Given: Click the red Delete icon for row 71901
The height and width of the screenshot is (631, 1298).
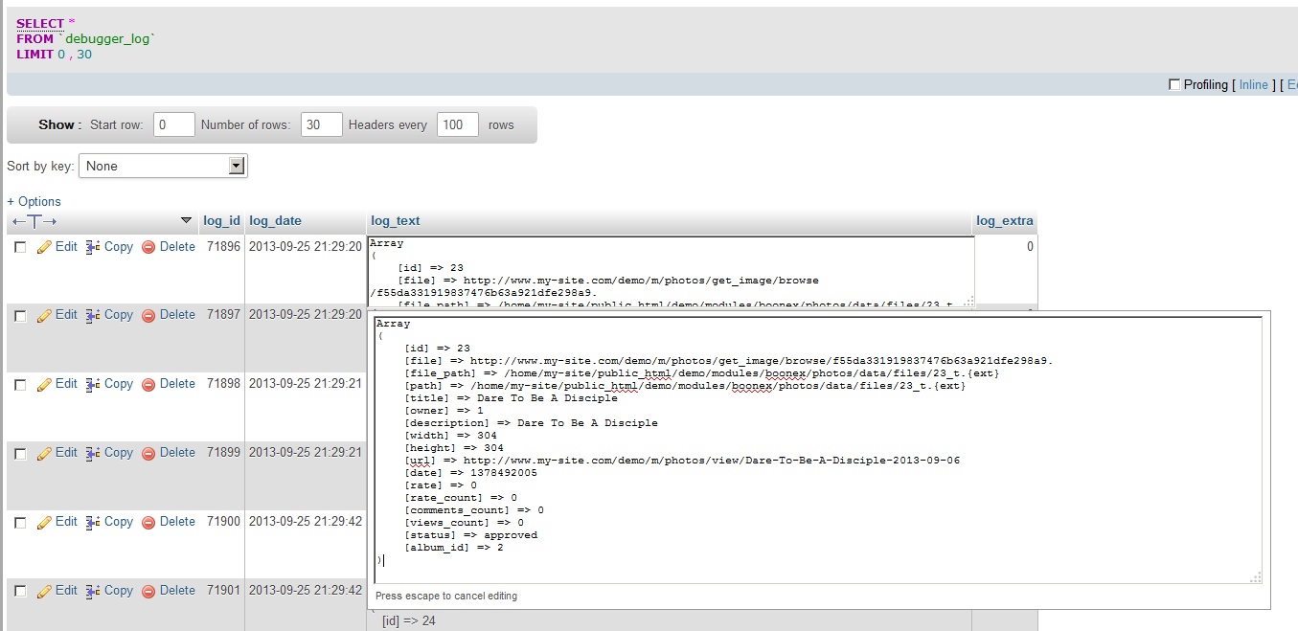Looking at the screenshot, I should pyautogui.click(x=148, y=592).
